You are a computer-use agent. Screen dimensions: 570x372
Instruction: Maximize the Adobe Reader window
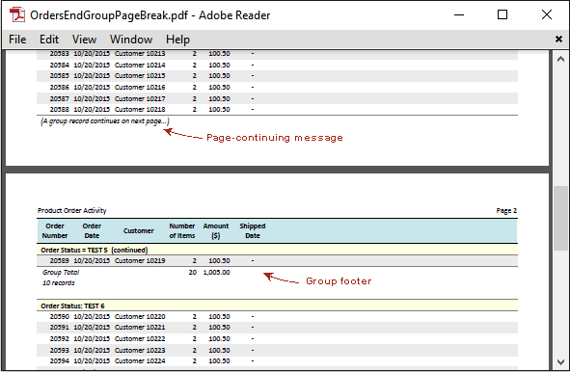(502, 14)
